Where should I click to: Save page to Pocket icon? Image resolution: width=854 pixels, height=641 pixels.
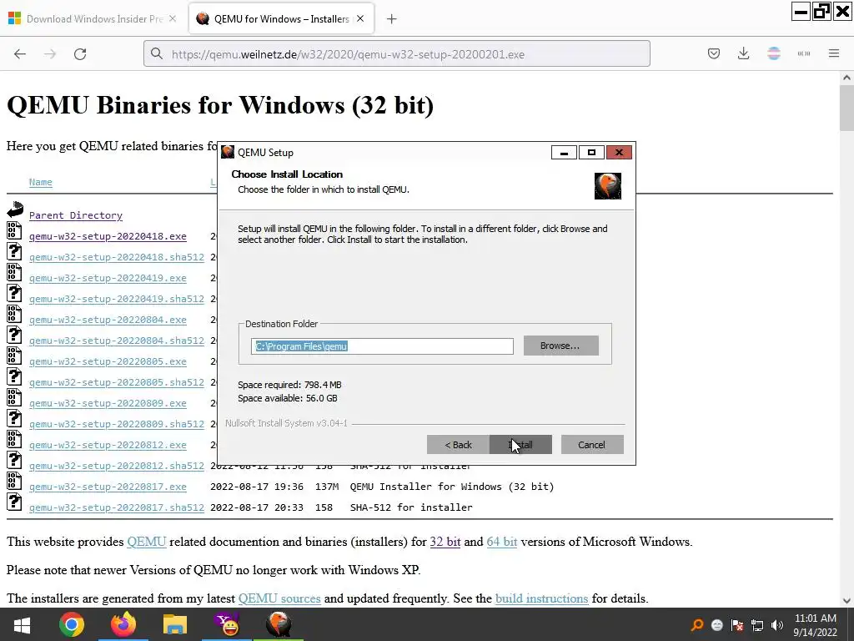tap(714, 53)
